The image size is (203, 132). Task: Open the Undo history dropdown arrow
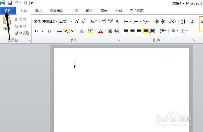(x=21, y=3)
